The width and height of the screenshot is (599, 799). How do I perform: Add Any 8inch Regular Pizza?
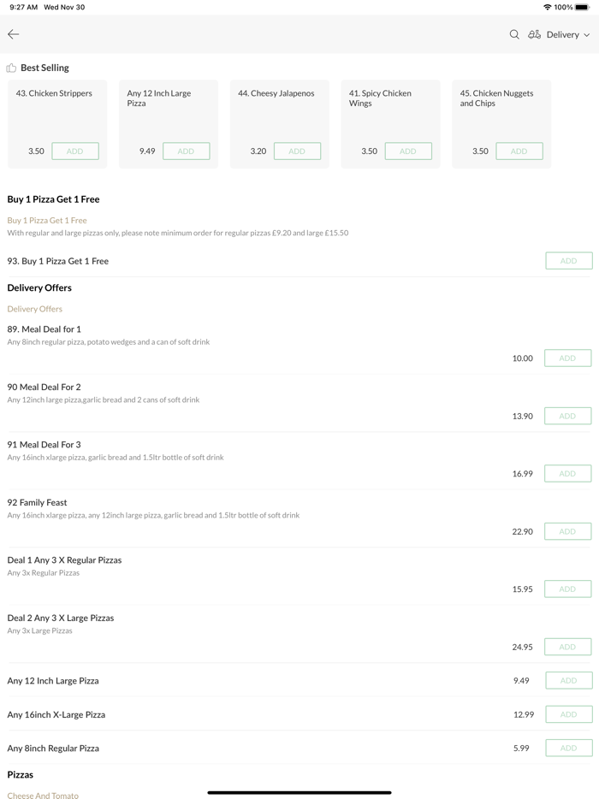tap(568, 748)
